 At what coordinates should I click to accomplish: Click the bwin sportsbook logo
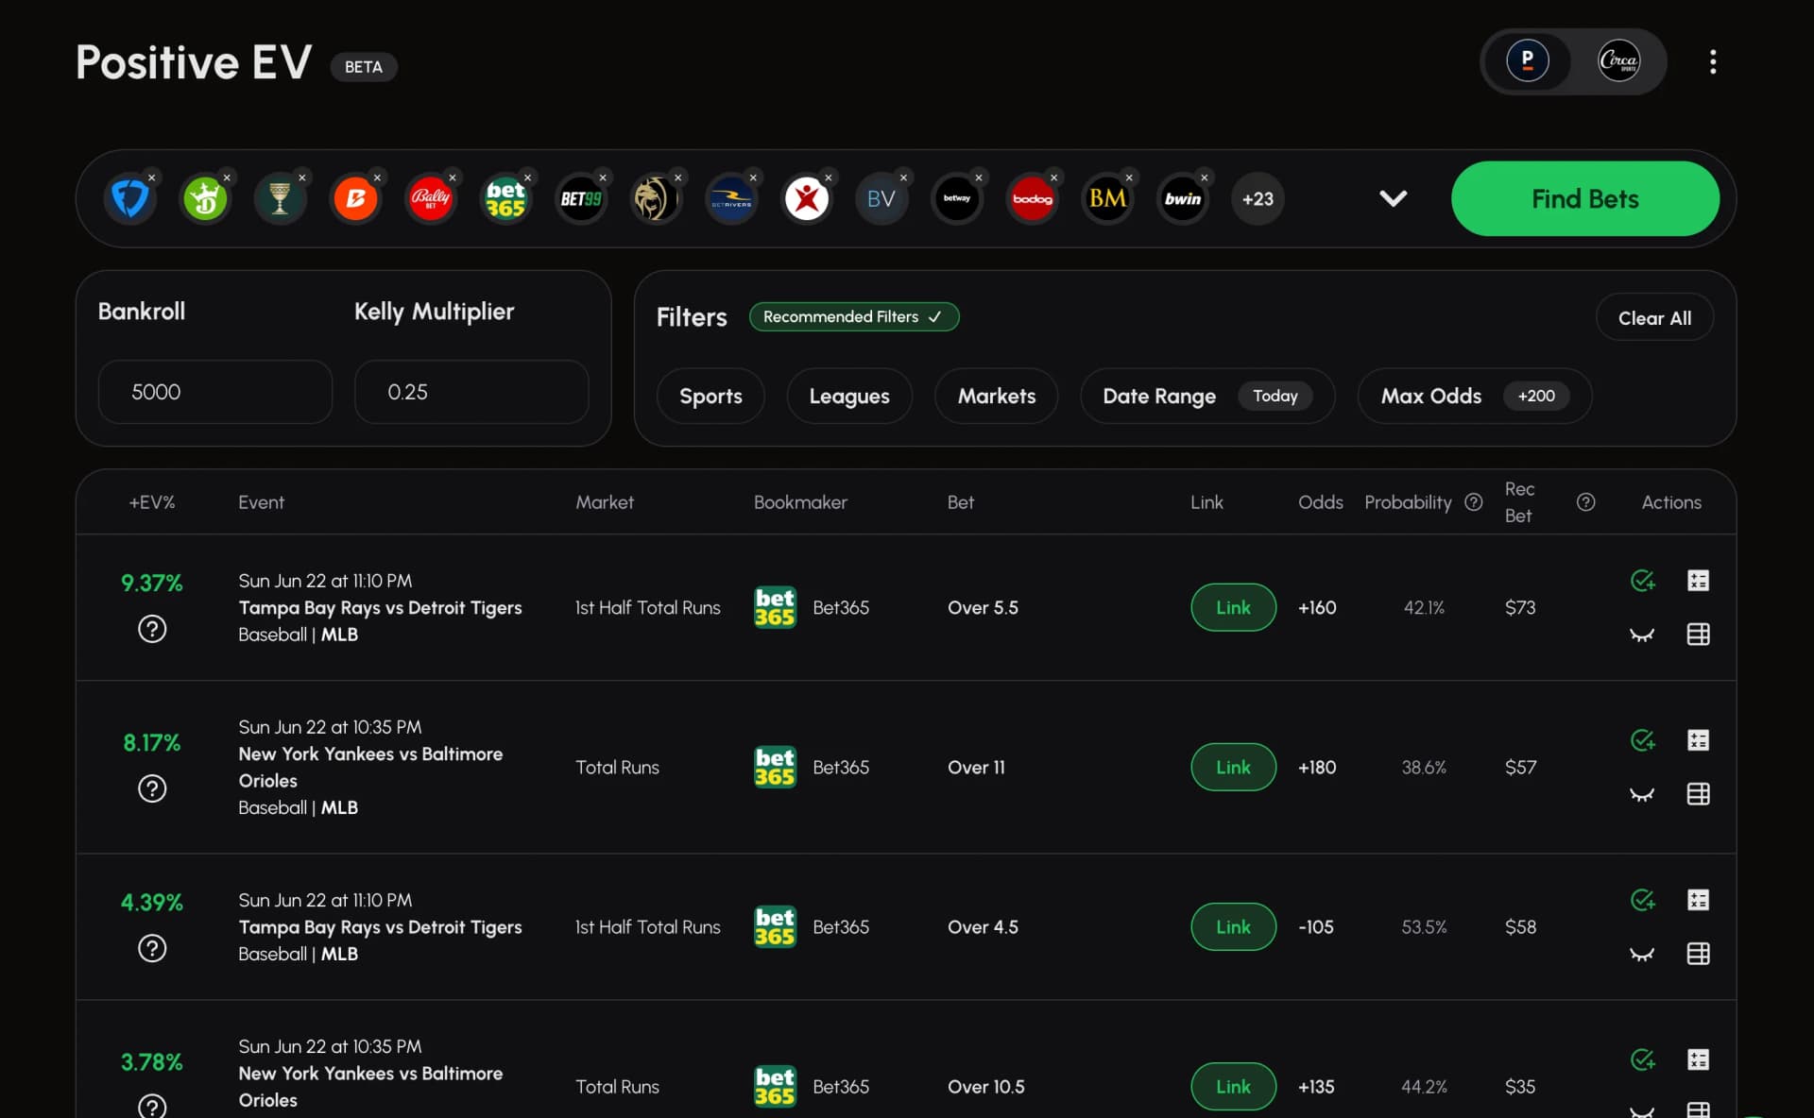click(1182, 199)
